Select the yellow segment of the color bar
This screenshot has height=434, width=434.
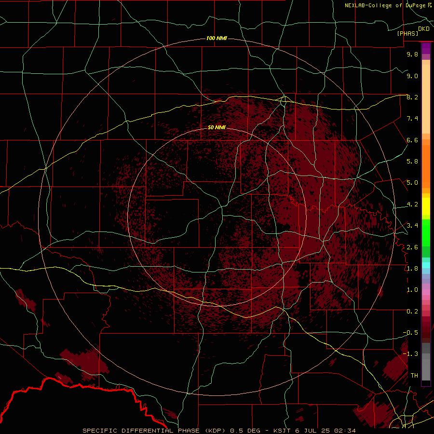tap(426, 206)
